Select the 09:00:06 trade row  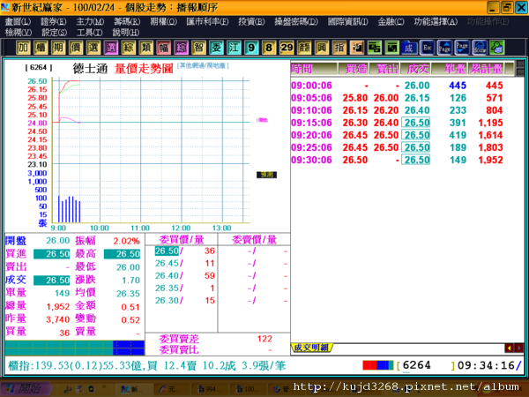(x=397, y=86)
